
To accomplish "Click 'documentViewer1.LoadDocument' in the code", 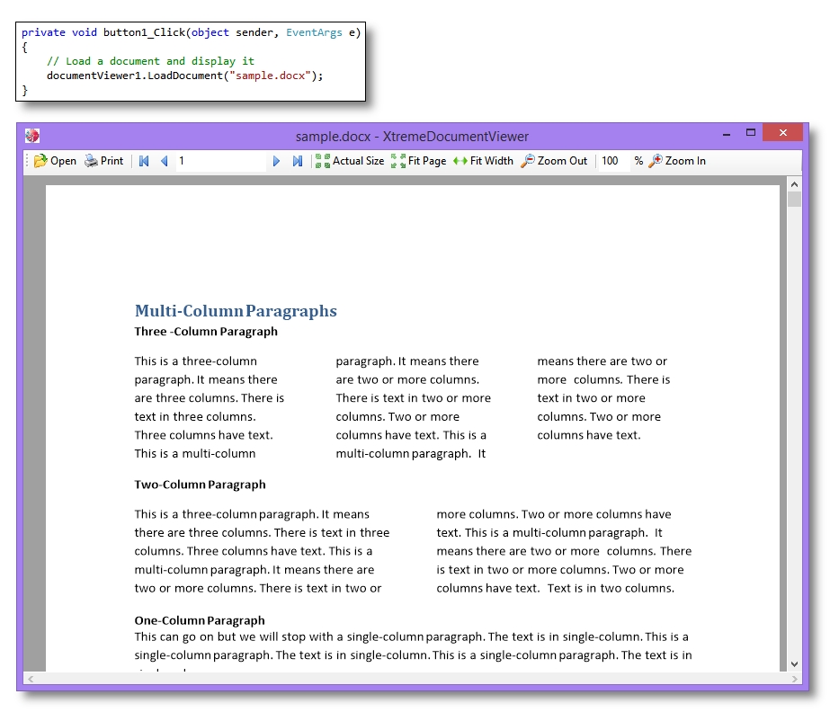I will coord(135,76).
